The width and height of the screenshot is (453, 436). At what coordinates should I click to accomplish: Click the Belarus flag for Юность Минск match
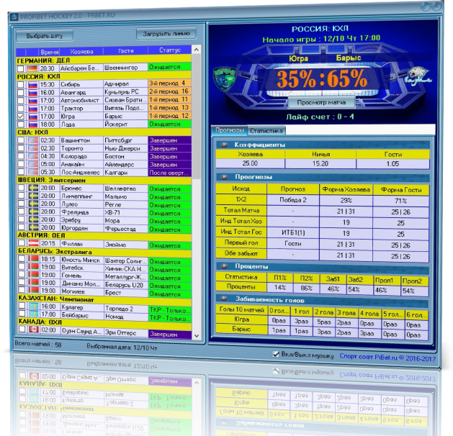click(34, 259)
